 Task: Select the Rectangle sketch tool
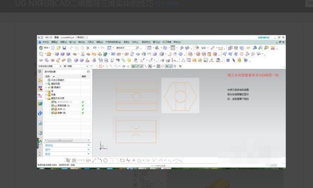[123, 160]
